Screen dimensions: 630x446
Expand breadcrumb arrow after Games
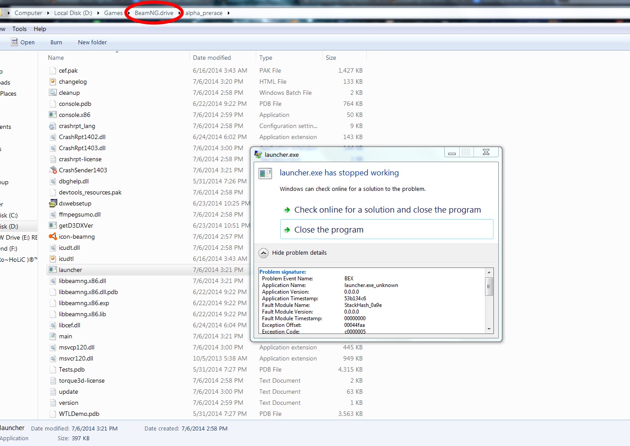click(x=129, y=13)
